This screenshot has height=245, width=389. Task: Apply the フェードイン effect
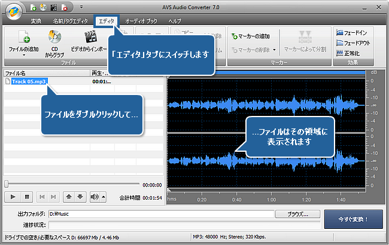(x=351, y=32)
